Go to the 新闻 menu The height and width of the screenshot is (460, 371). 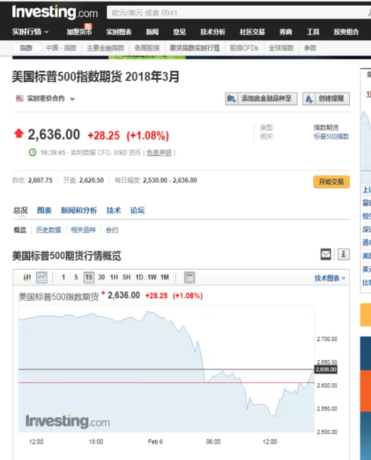click(152, 32)
